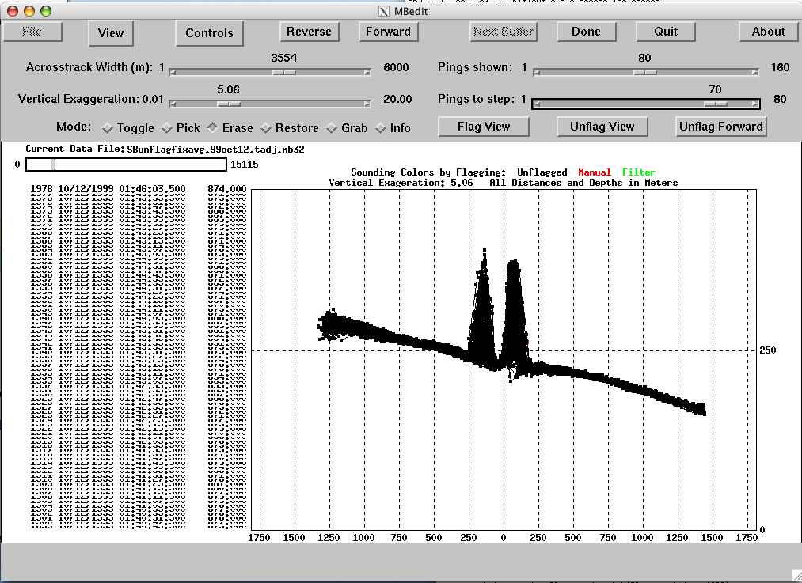Open the Controls menu button
Viewport: 802px width, 583px height.
[209, 32]
